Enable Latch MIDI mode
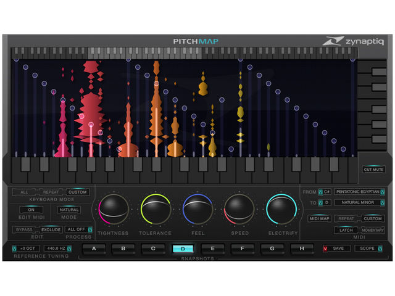The image size is (395, 296). [346, 230]
